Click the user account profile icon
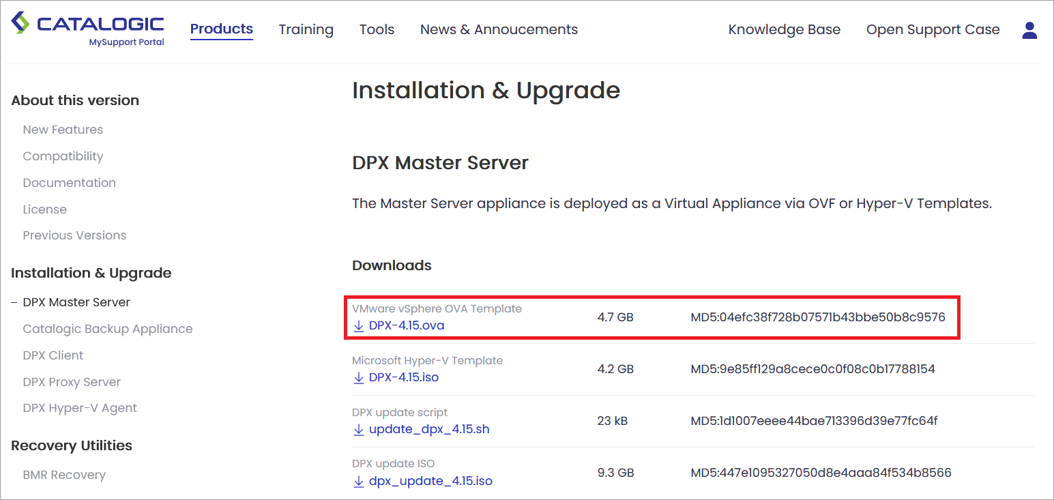The width and height of the screenshot is (1054, 500). (1029, 30)
